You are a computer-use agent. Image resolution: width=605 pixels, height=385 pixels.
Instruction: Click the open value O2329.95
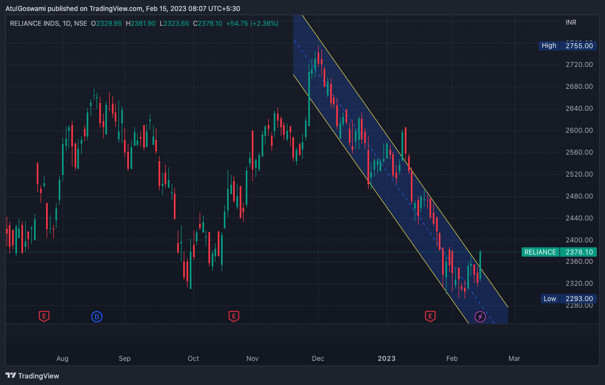click(106, 24)
